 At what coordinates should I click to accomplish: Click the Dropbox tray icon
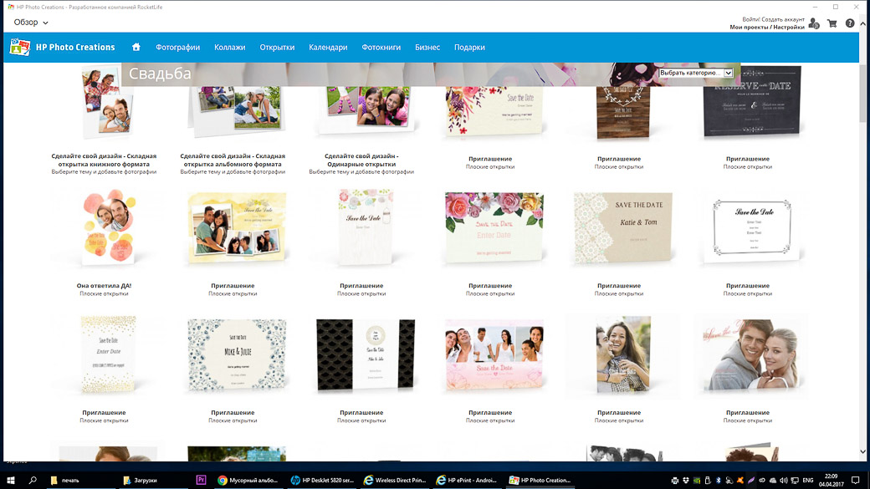[x=686, y=481]
